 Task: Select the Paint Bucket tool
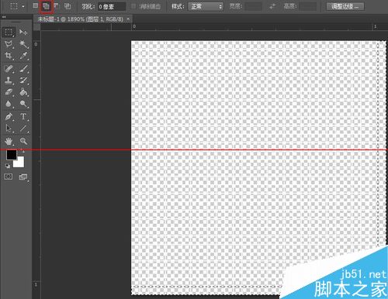(x=23, y=92)
